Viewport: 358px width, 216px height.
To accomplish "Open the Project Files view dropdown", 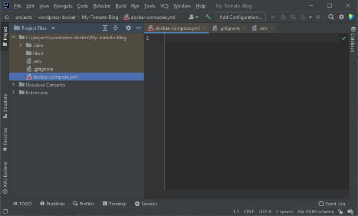I will click(53, 28).
